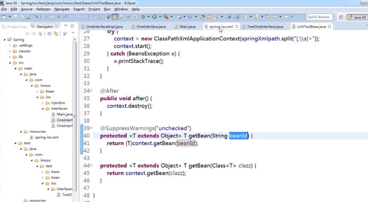Click the Open Perspective icon

tap(341, 17)
